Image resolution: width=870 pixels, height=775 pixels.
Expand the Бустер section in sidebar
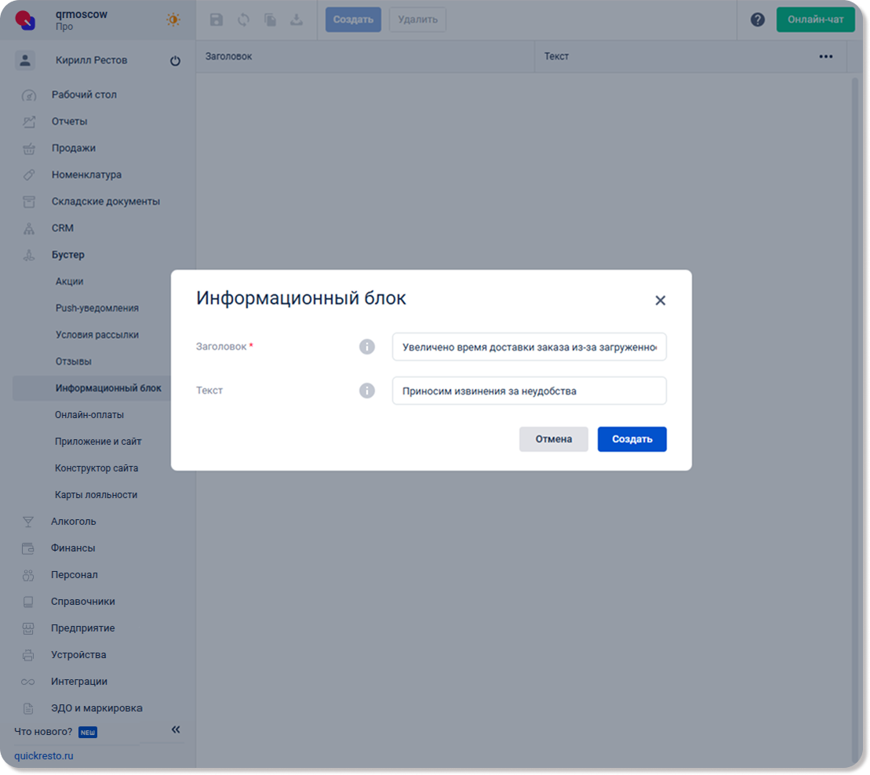pos(68,255)
